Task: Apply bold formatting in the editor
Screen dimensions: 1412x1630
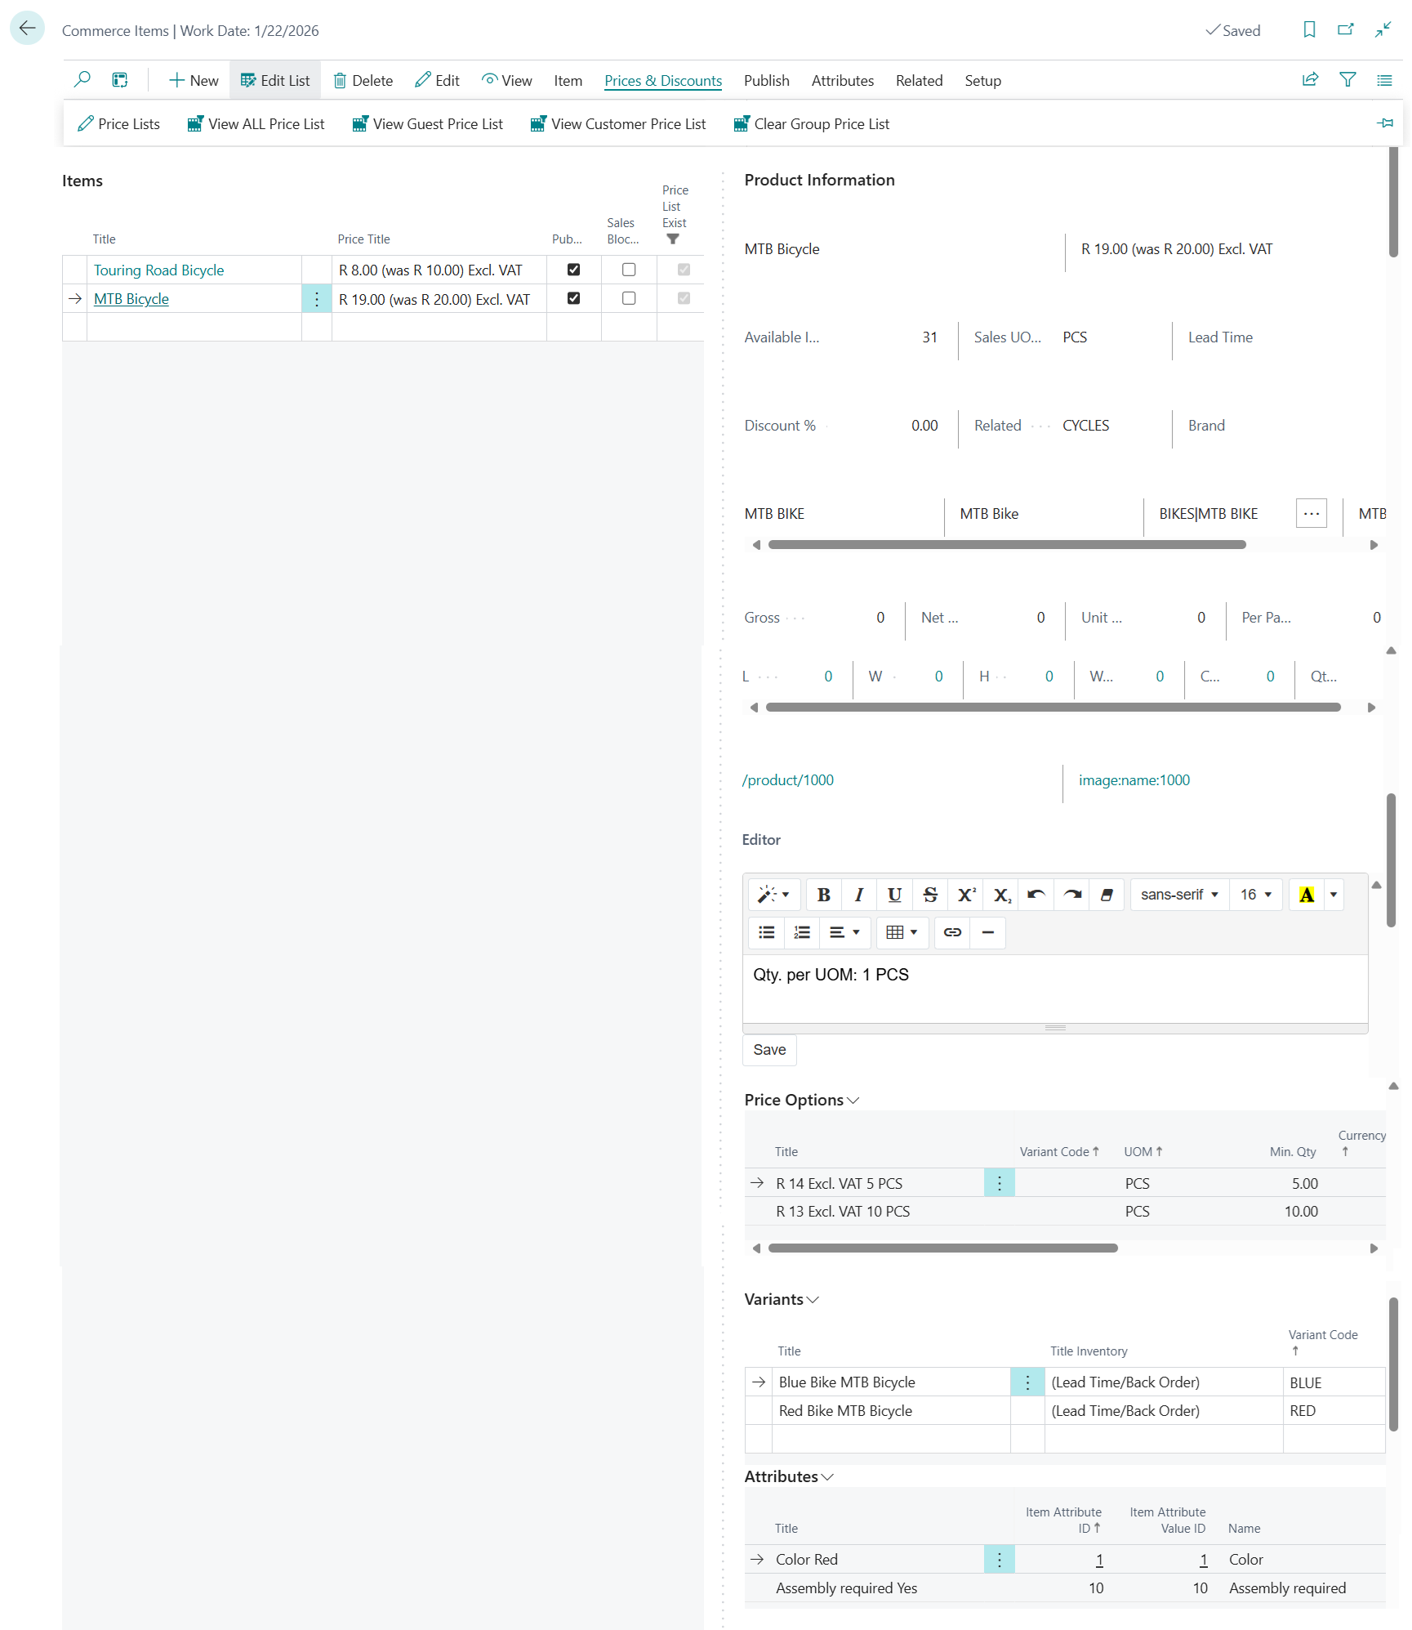Action: (823, 894)
